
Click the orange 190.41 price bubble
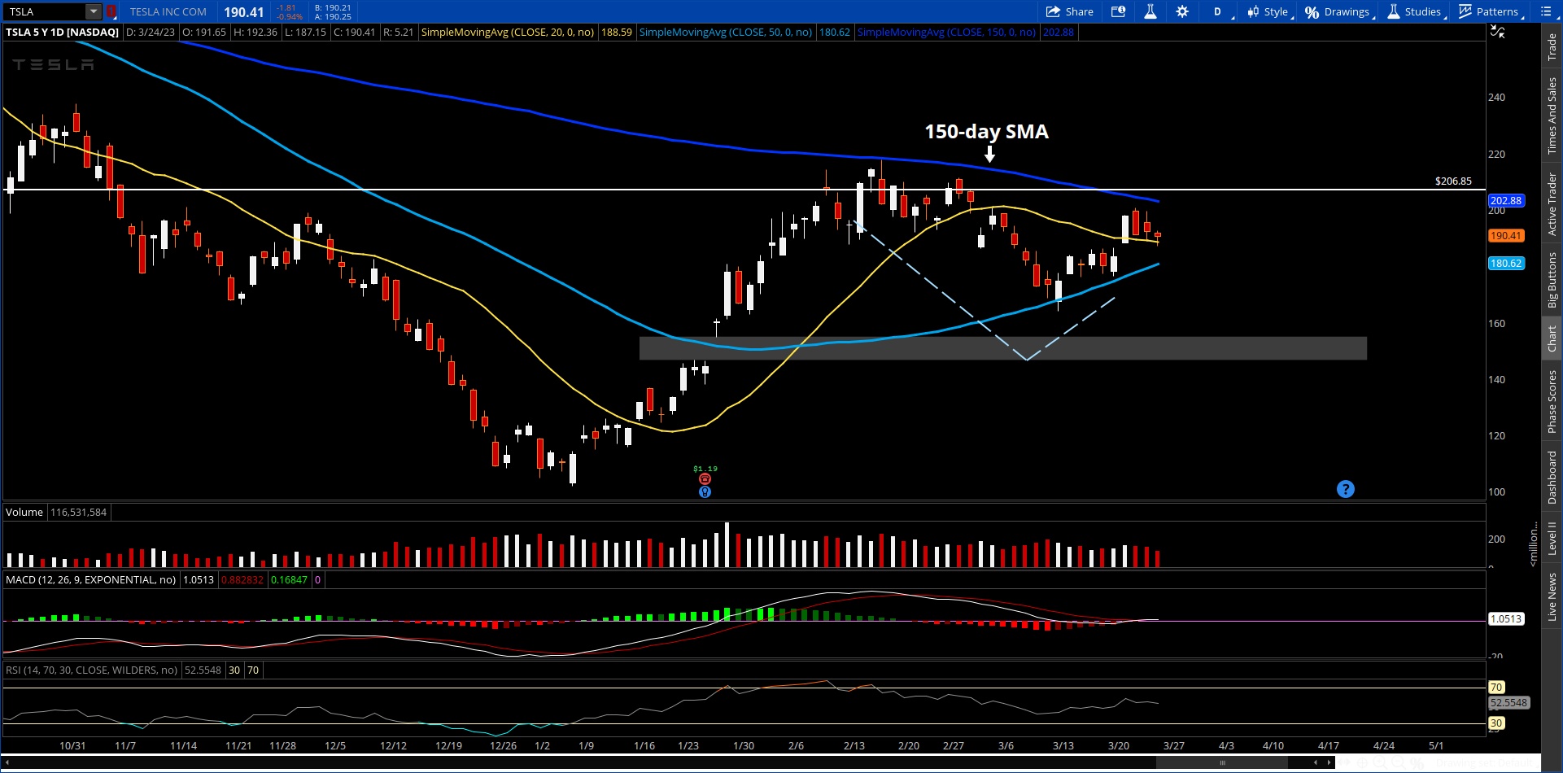point(1506,235)
